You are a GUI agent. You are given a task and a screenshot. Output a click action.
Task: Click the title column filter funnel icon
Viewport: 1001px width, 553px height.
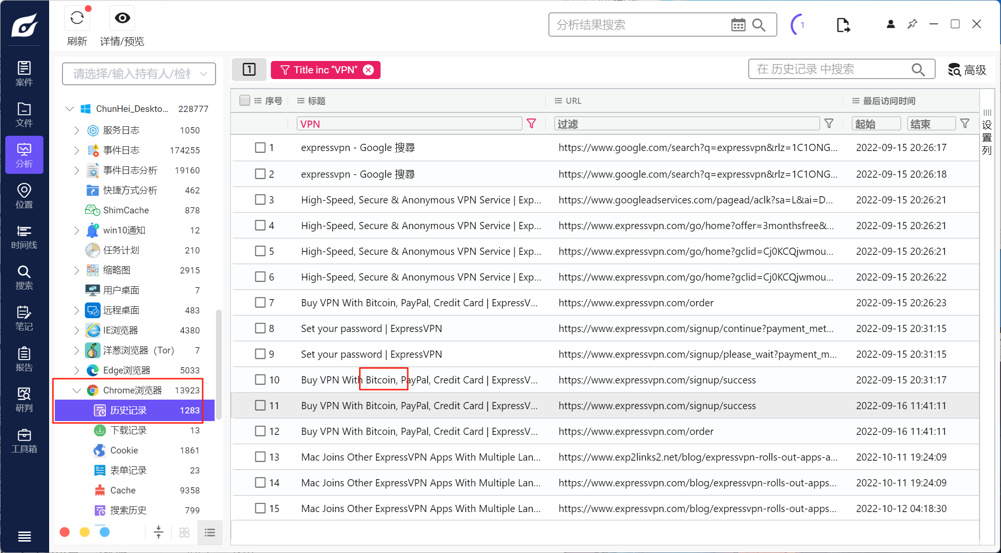(531, 124)
